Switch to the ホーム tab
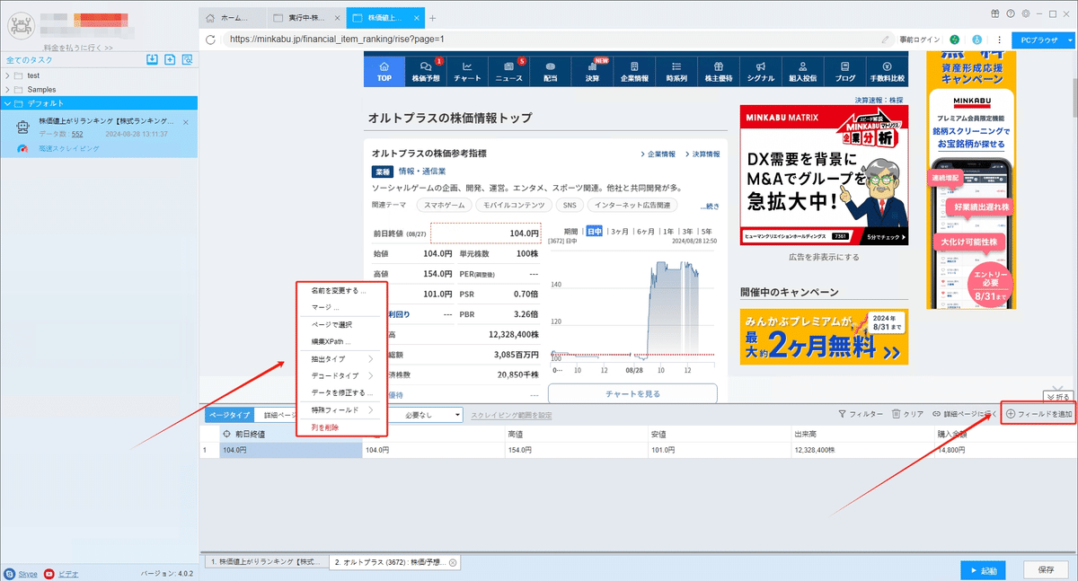This screenshot has height=581, width=1078. pos(234,17)
